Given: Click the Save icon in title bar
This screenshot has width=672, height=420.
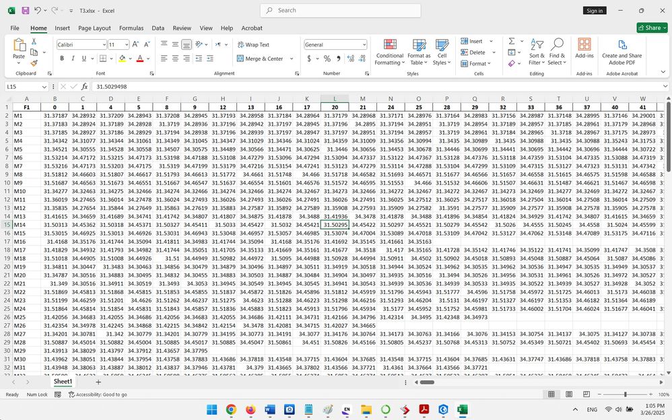Looking at the screenshot, I should (x=26, y=10).
